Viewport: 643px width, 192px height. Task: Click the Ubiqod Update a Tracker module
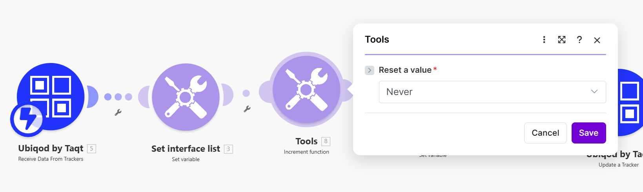629,102
